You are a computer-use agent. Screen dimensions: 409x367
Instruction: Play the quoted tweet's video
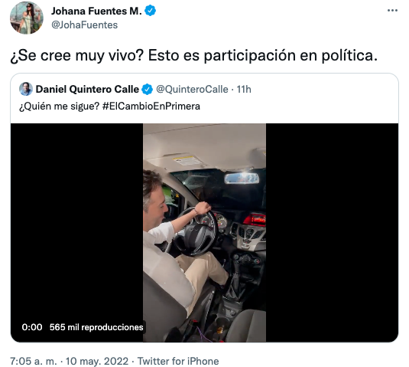tap(204, 233)
